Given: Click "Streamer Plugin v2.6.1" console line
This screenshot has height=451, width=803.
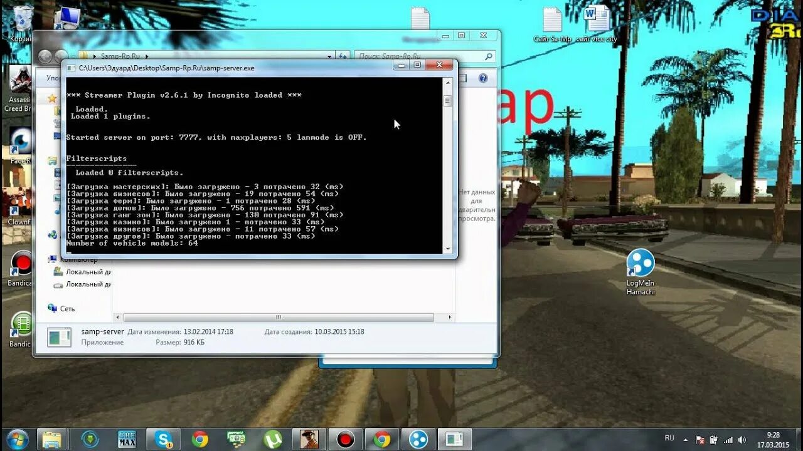Looking at the screenshot, I should [x=184, y=95].
